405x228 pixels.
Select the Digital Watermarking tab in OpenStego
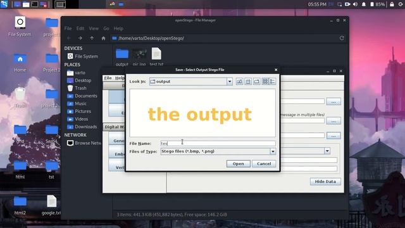[x=114, y=127]
